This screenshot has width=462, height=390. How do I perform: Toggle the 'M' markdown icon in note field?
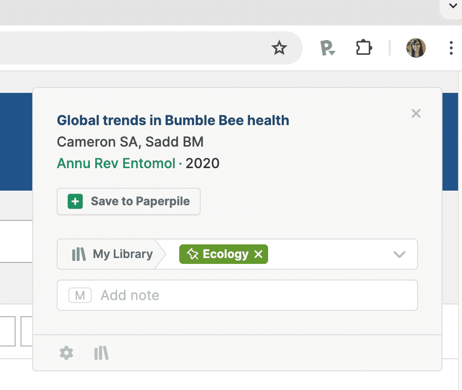click(80, 295)
